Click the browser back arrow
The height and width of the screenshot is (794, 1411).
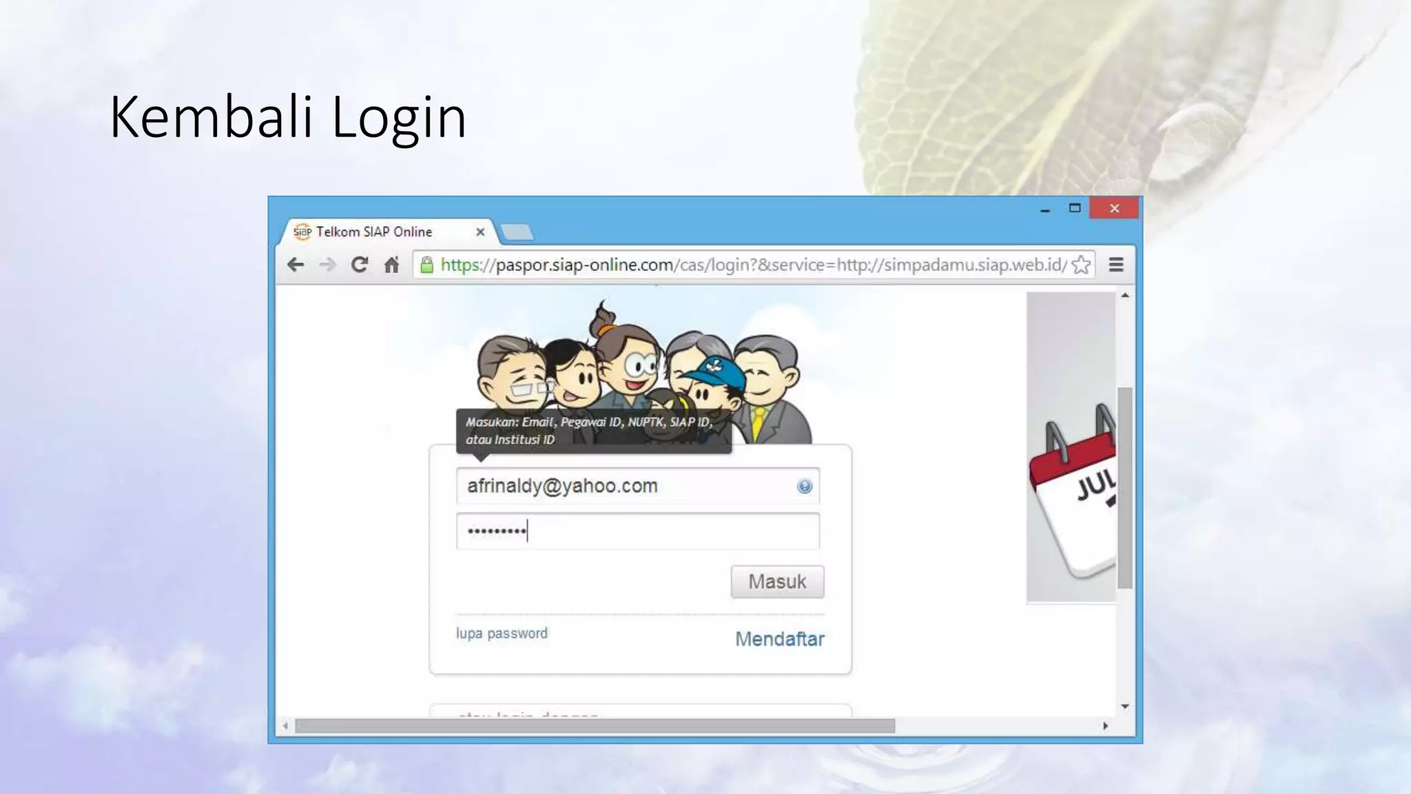(296, 265)
